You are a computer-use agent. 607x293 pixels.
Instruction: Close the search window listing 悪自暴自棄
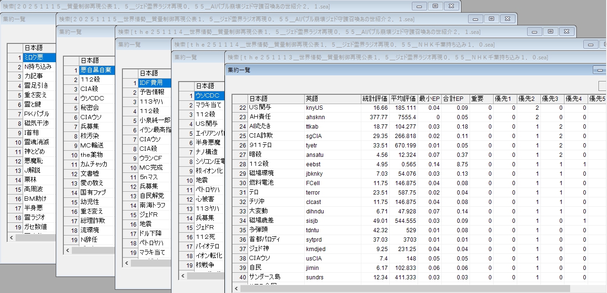[507, 19]
